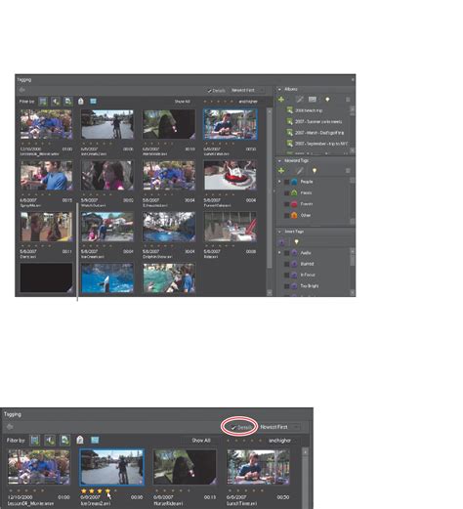Viewport: 463px width, 509px height.
Task: Toggle the video filter icon in the lower Tagging panel
Action: coord(34,441)
